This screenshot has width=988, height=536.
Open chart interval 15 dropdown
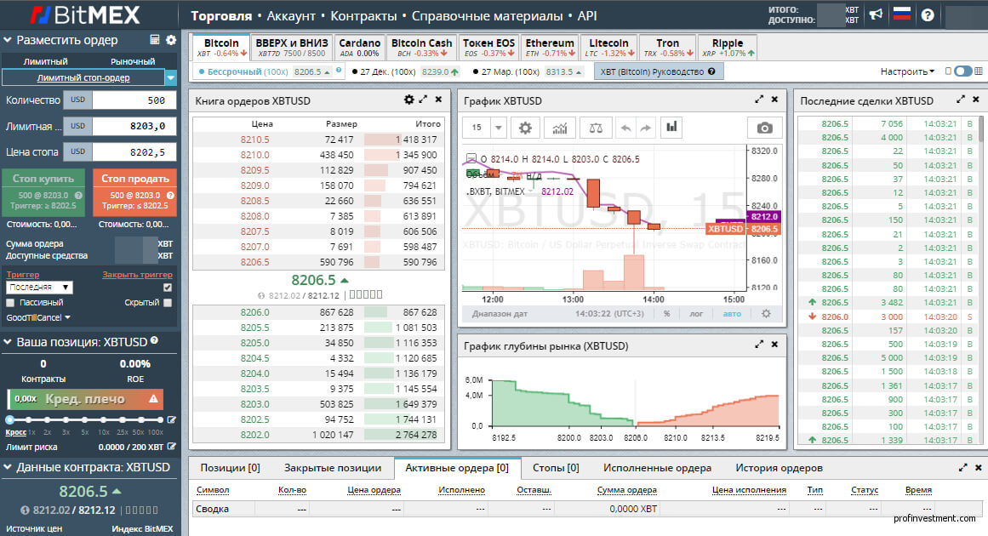(x=499, y=128)
